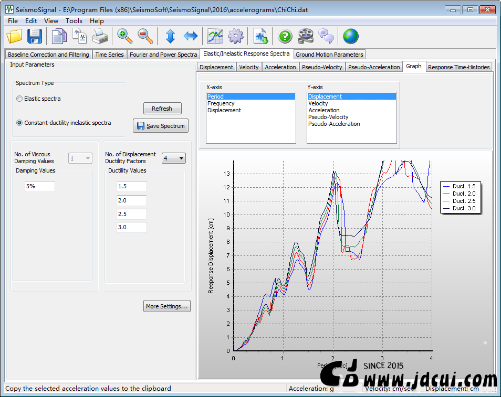Click the More Settings button
The width and height of the screenshot is (501, 397).
[x=167, y=306]
